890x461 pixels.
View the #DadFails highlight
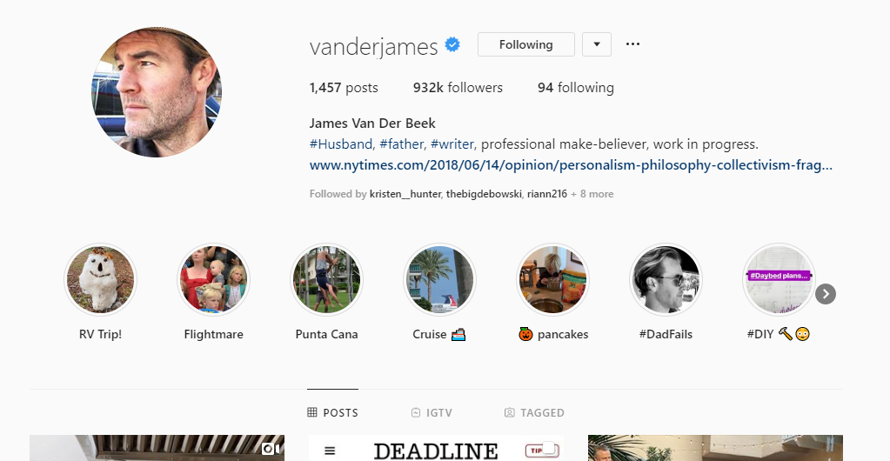(x=666, y=279)
